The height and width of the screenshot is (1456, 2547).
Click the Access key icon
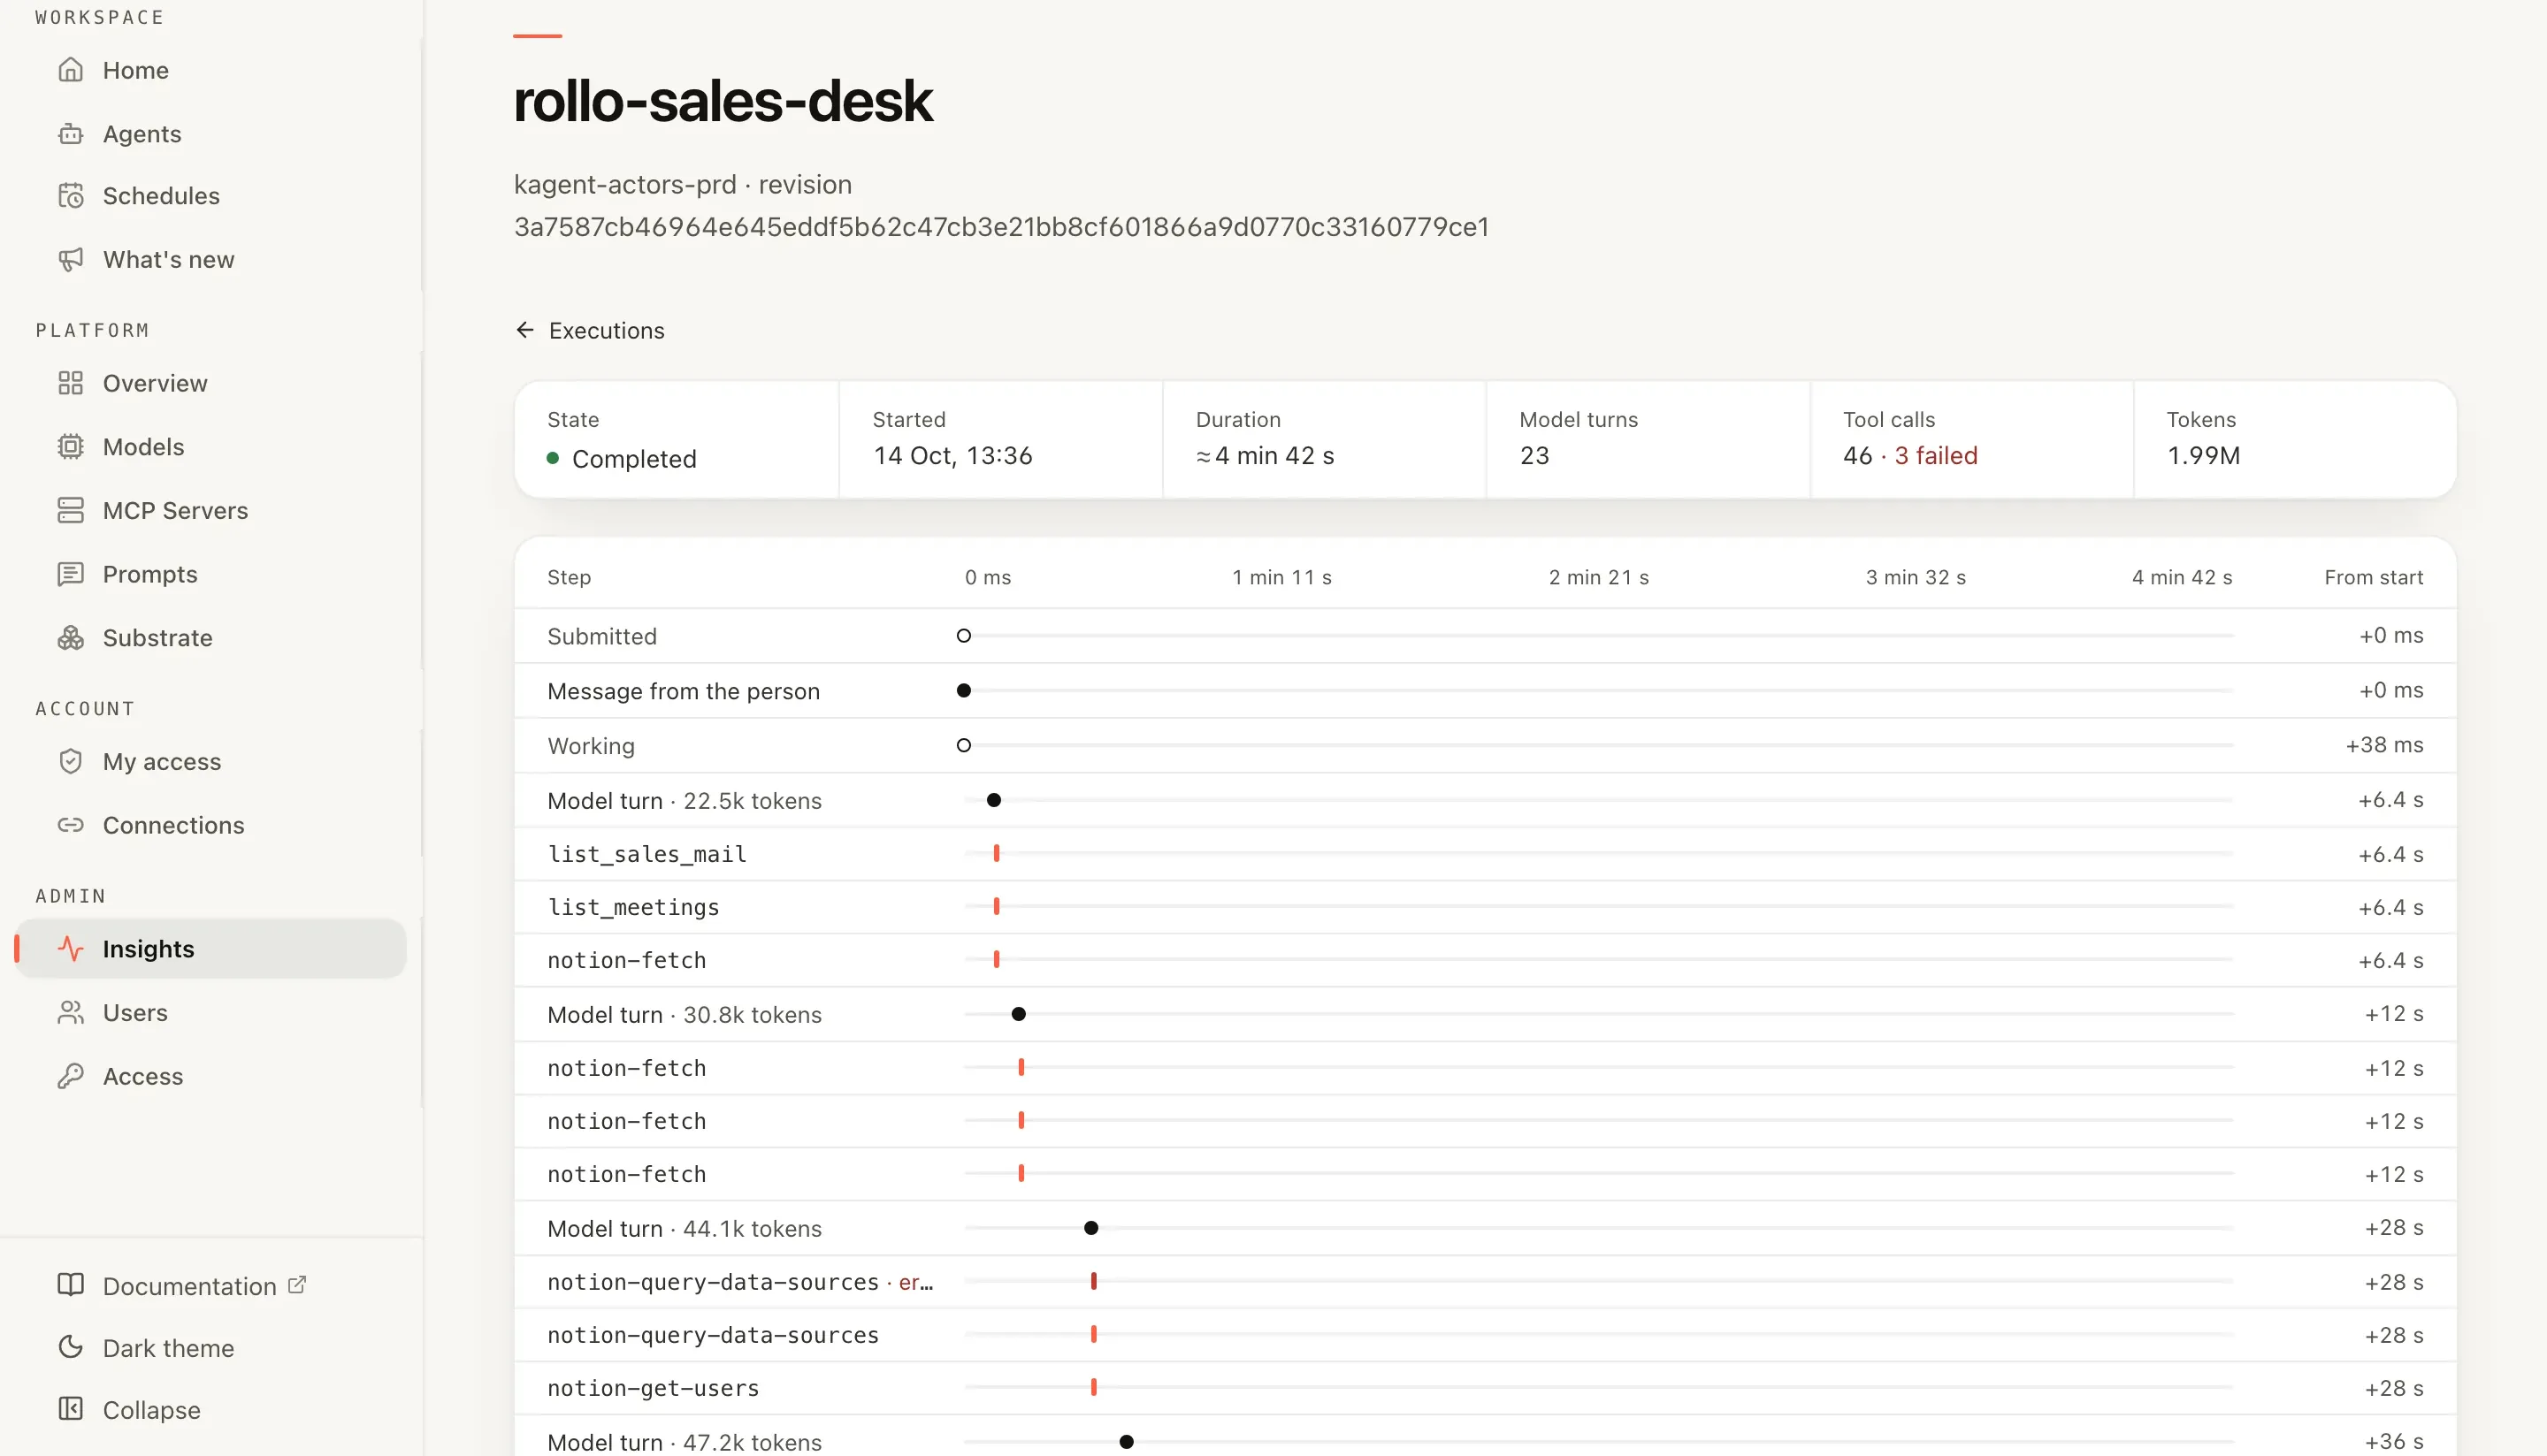[70, 1076]
